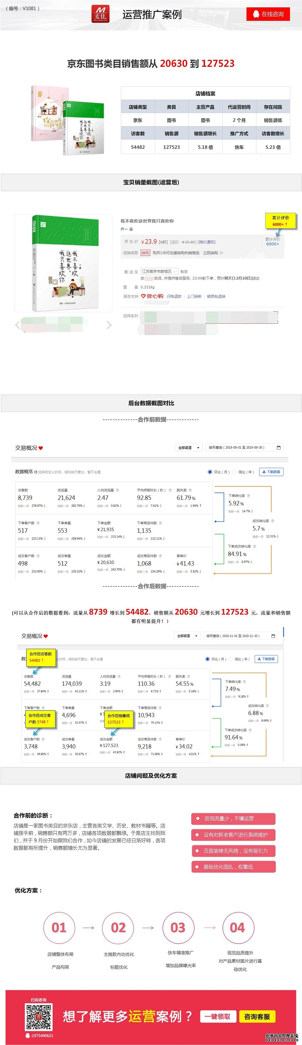This screenshot has width=302, height=1045.
Task: Select 同比（年）radio in November data
Action: coord(231,659)
